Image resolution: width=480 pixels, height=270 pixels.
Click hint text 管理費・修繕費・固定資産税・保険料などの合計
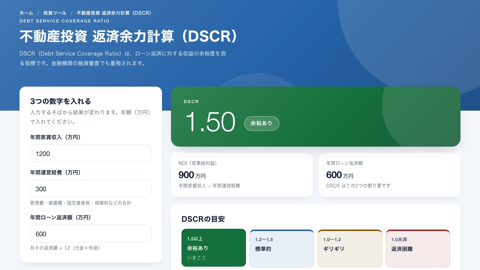click(81, 203)
